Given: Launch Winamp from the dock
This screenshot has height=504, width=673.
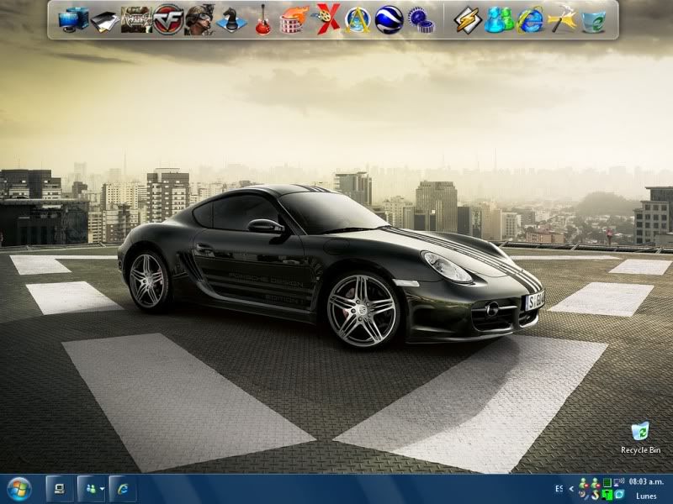Looking at the screenshot, I should [468, 19].
